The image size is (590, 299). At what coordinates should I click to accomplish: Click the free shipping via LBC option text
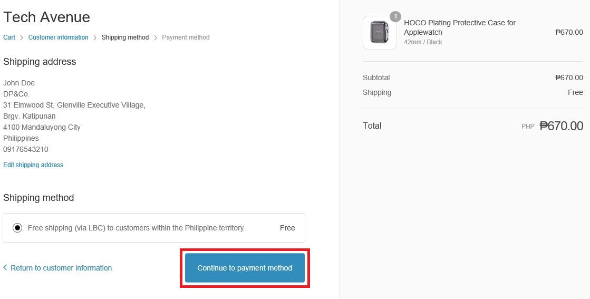(x=137, y=228)
